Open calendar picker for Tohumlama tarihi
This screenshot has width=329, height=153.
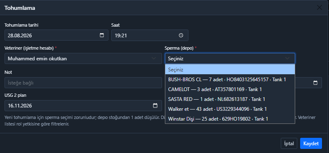pyautogui.click(x=102, y=35)
